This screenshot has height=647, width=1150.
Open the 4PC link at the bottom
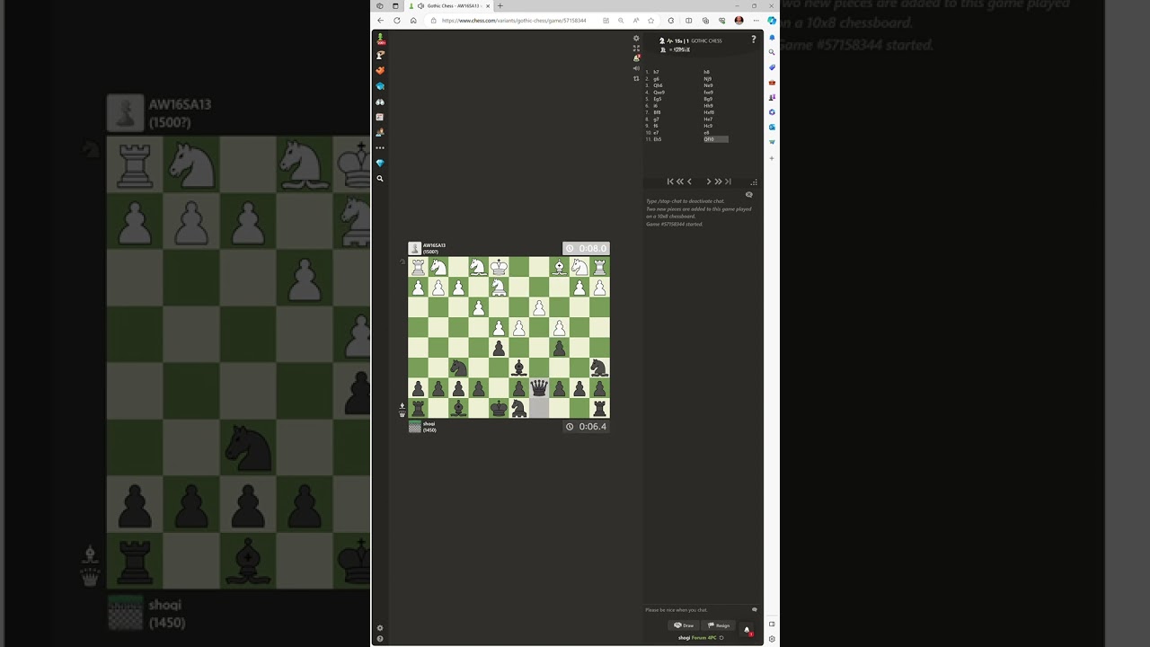coord(712,638)
